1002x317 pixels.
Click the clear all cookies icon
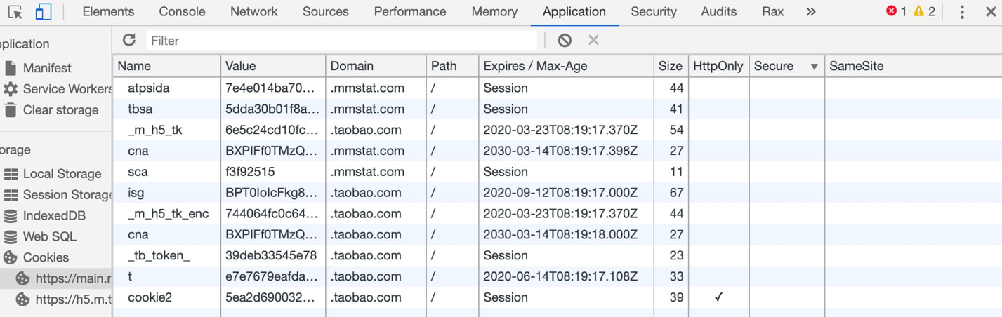[x=565, y=41]
